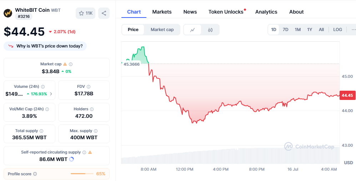Viewport: 356px width, 181px height.
Task: Add WBT to watchlist with star button
Action: [85, 13]
